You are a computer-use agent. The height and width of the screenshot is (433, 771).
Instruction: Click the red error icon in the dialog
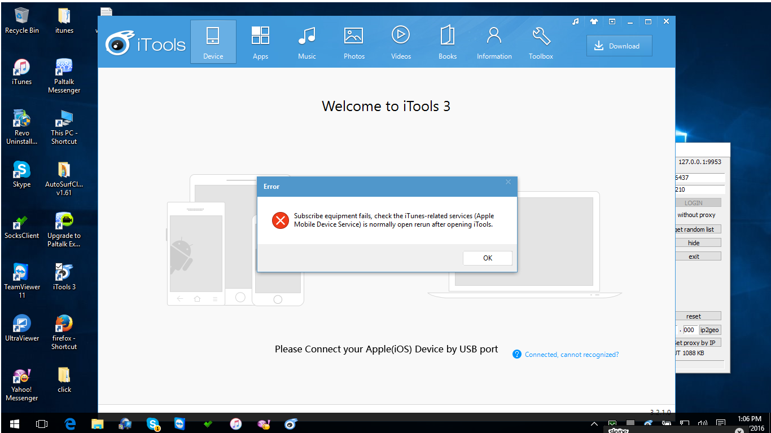(x=280, y=220)
